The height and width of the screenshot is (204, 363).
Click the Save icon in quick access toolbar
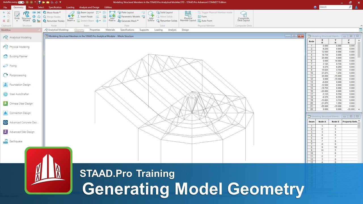[40, 2]
